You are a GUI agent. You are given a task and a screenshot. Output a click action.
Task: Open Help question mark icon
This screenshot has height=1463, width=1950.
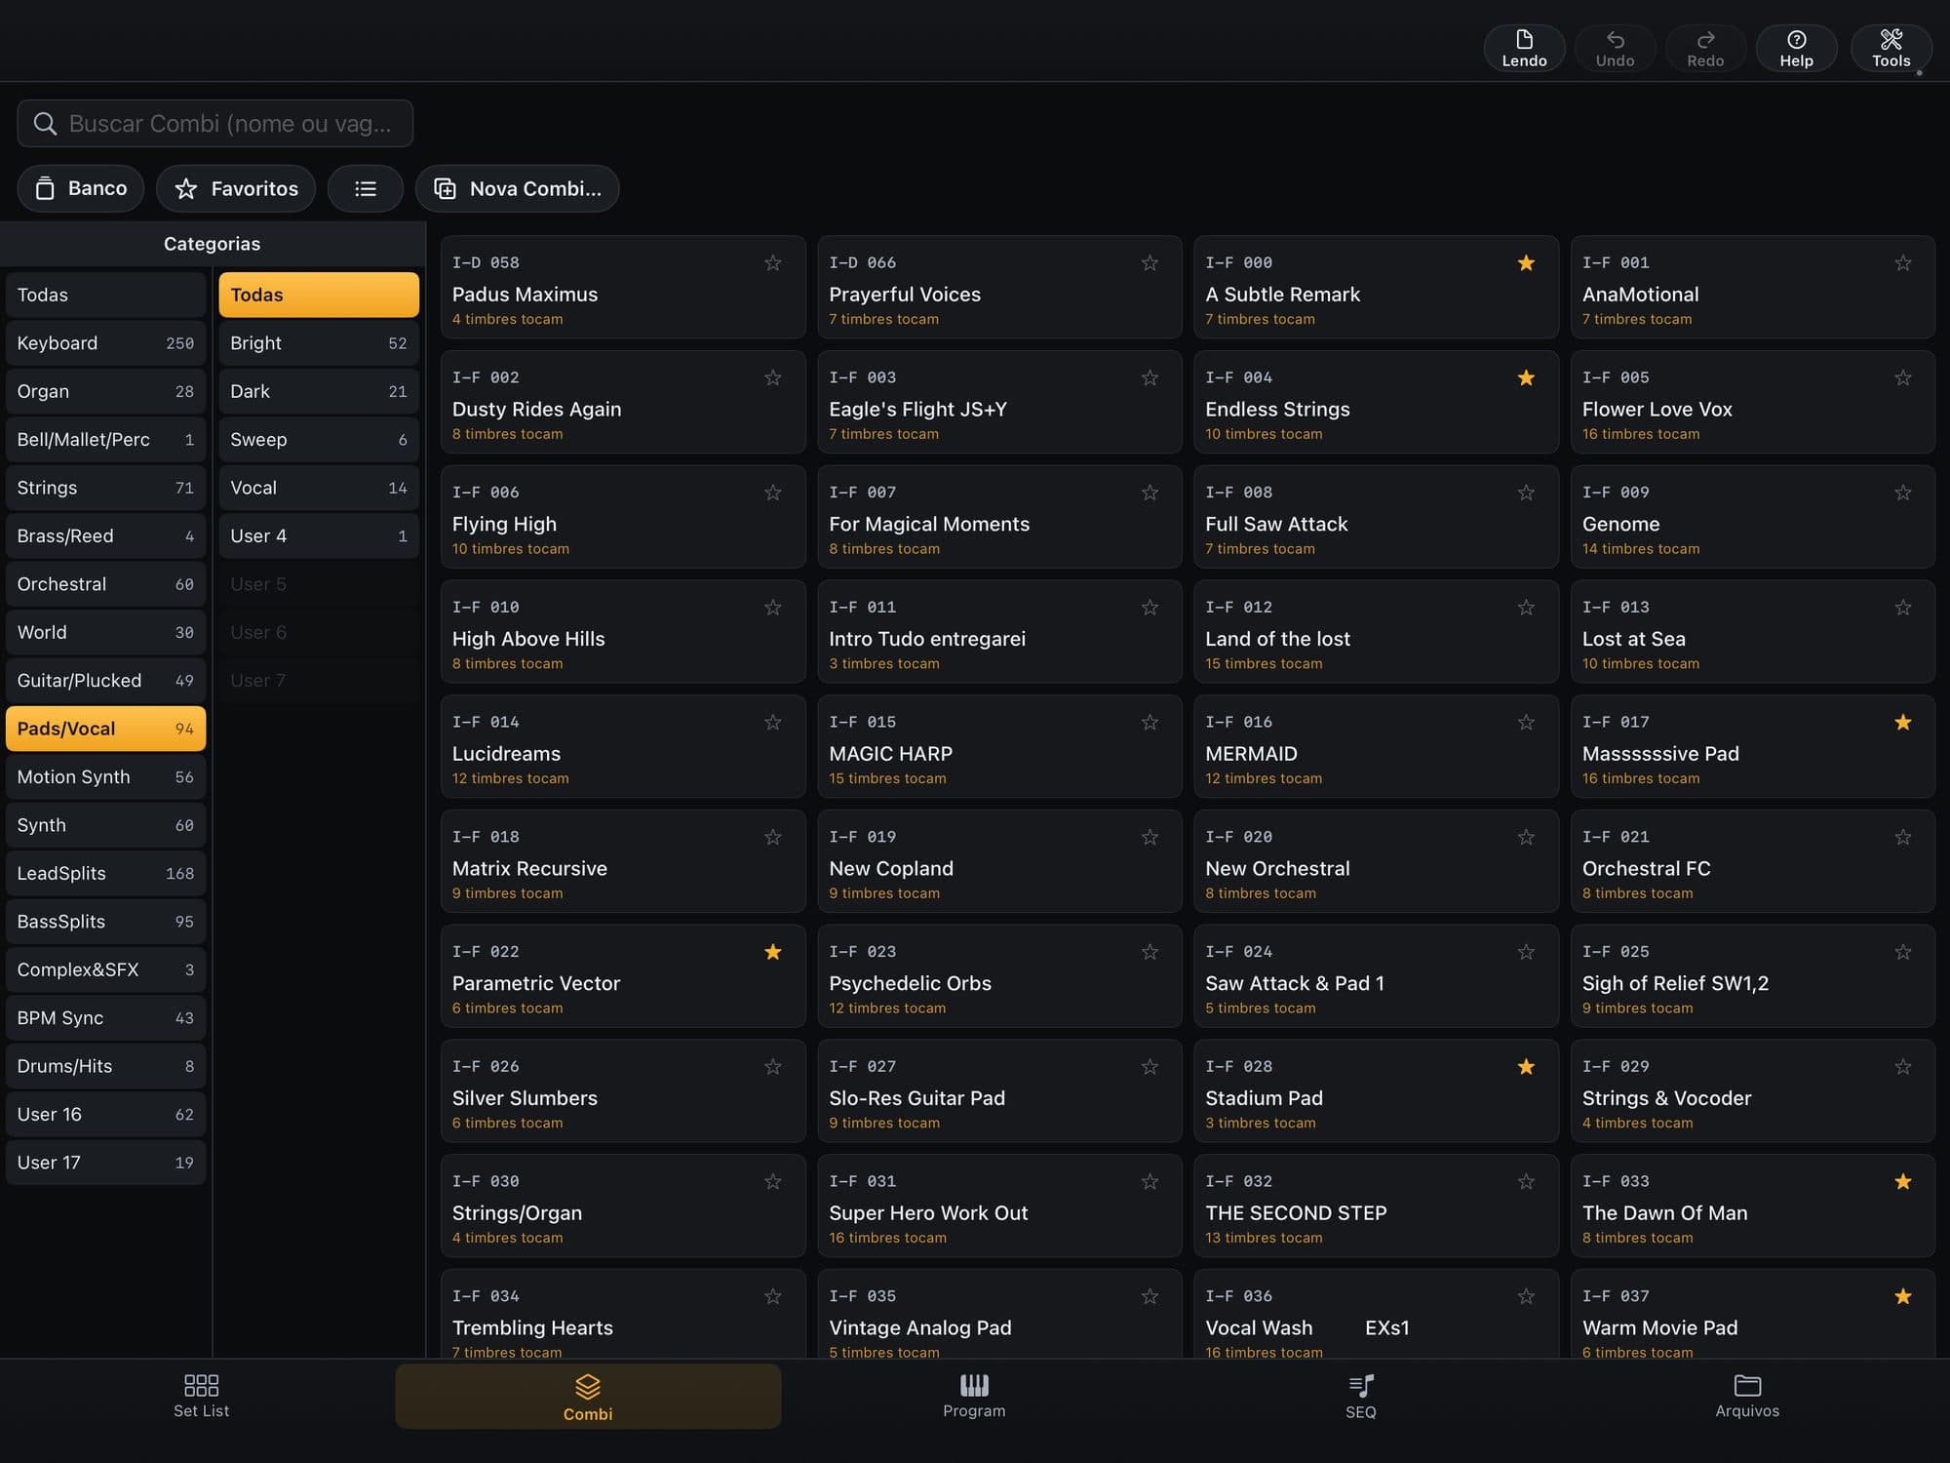pyautogui.click(x=1796, y=40)
